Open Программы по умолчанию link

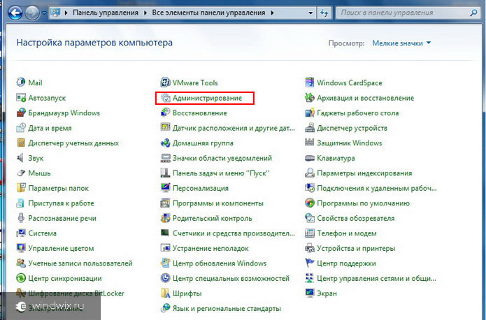pyautogui.click(x=363, y=203)
